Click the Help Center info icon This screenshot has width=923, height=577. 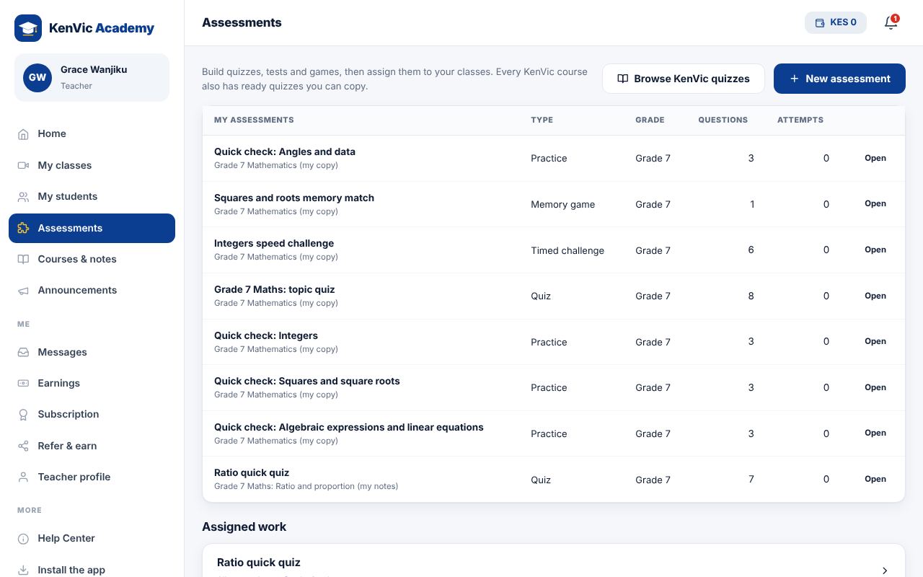point(23,539)
